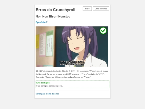Click the Fala corrigida como proposto text

49,86
